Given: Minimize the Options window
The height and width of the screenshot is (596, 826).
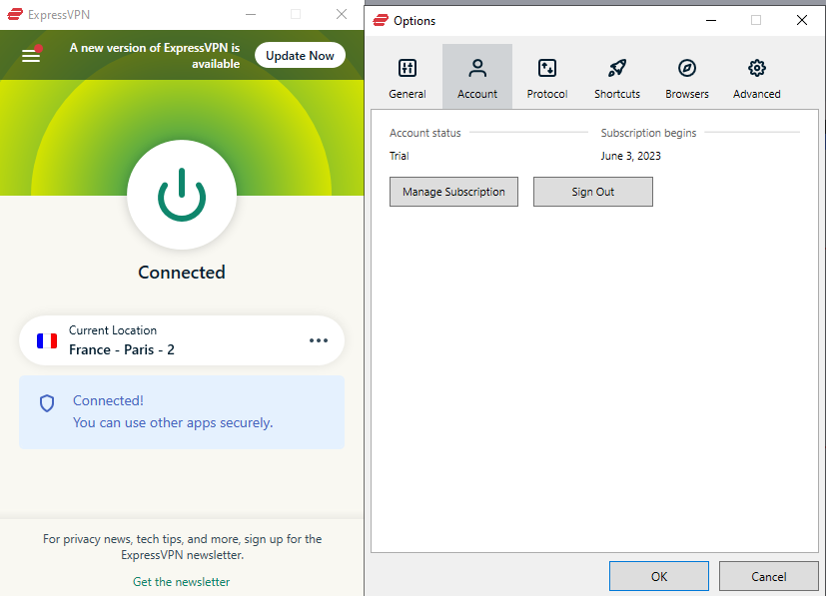Looking at the screenshot, I should click(710, 20).
